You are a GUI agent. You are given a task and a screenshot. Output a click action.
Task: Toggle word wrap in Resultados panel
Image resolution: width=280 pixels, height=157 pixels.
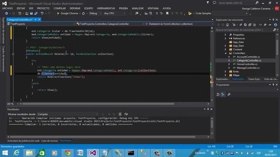point(126,114)
